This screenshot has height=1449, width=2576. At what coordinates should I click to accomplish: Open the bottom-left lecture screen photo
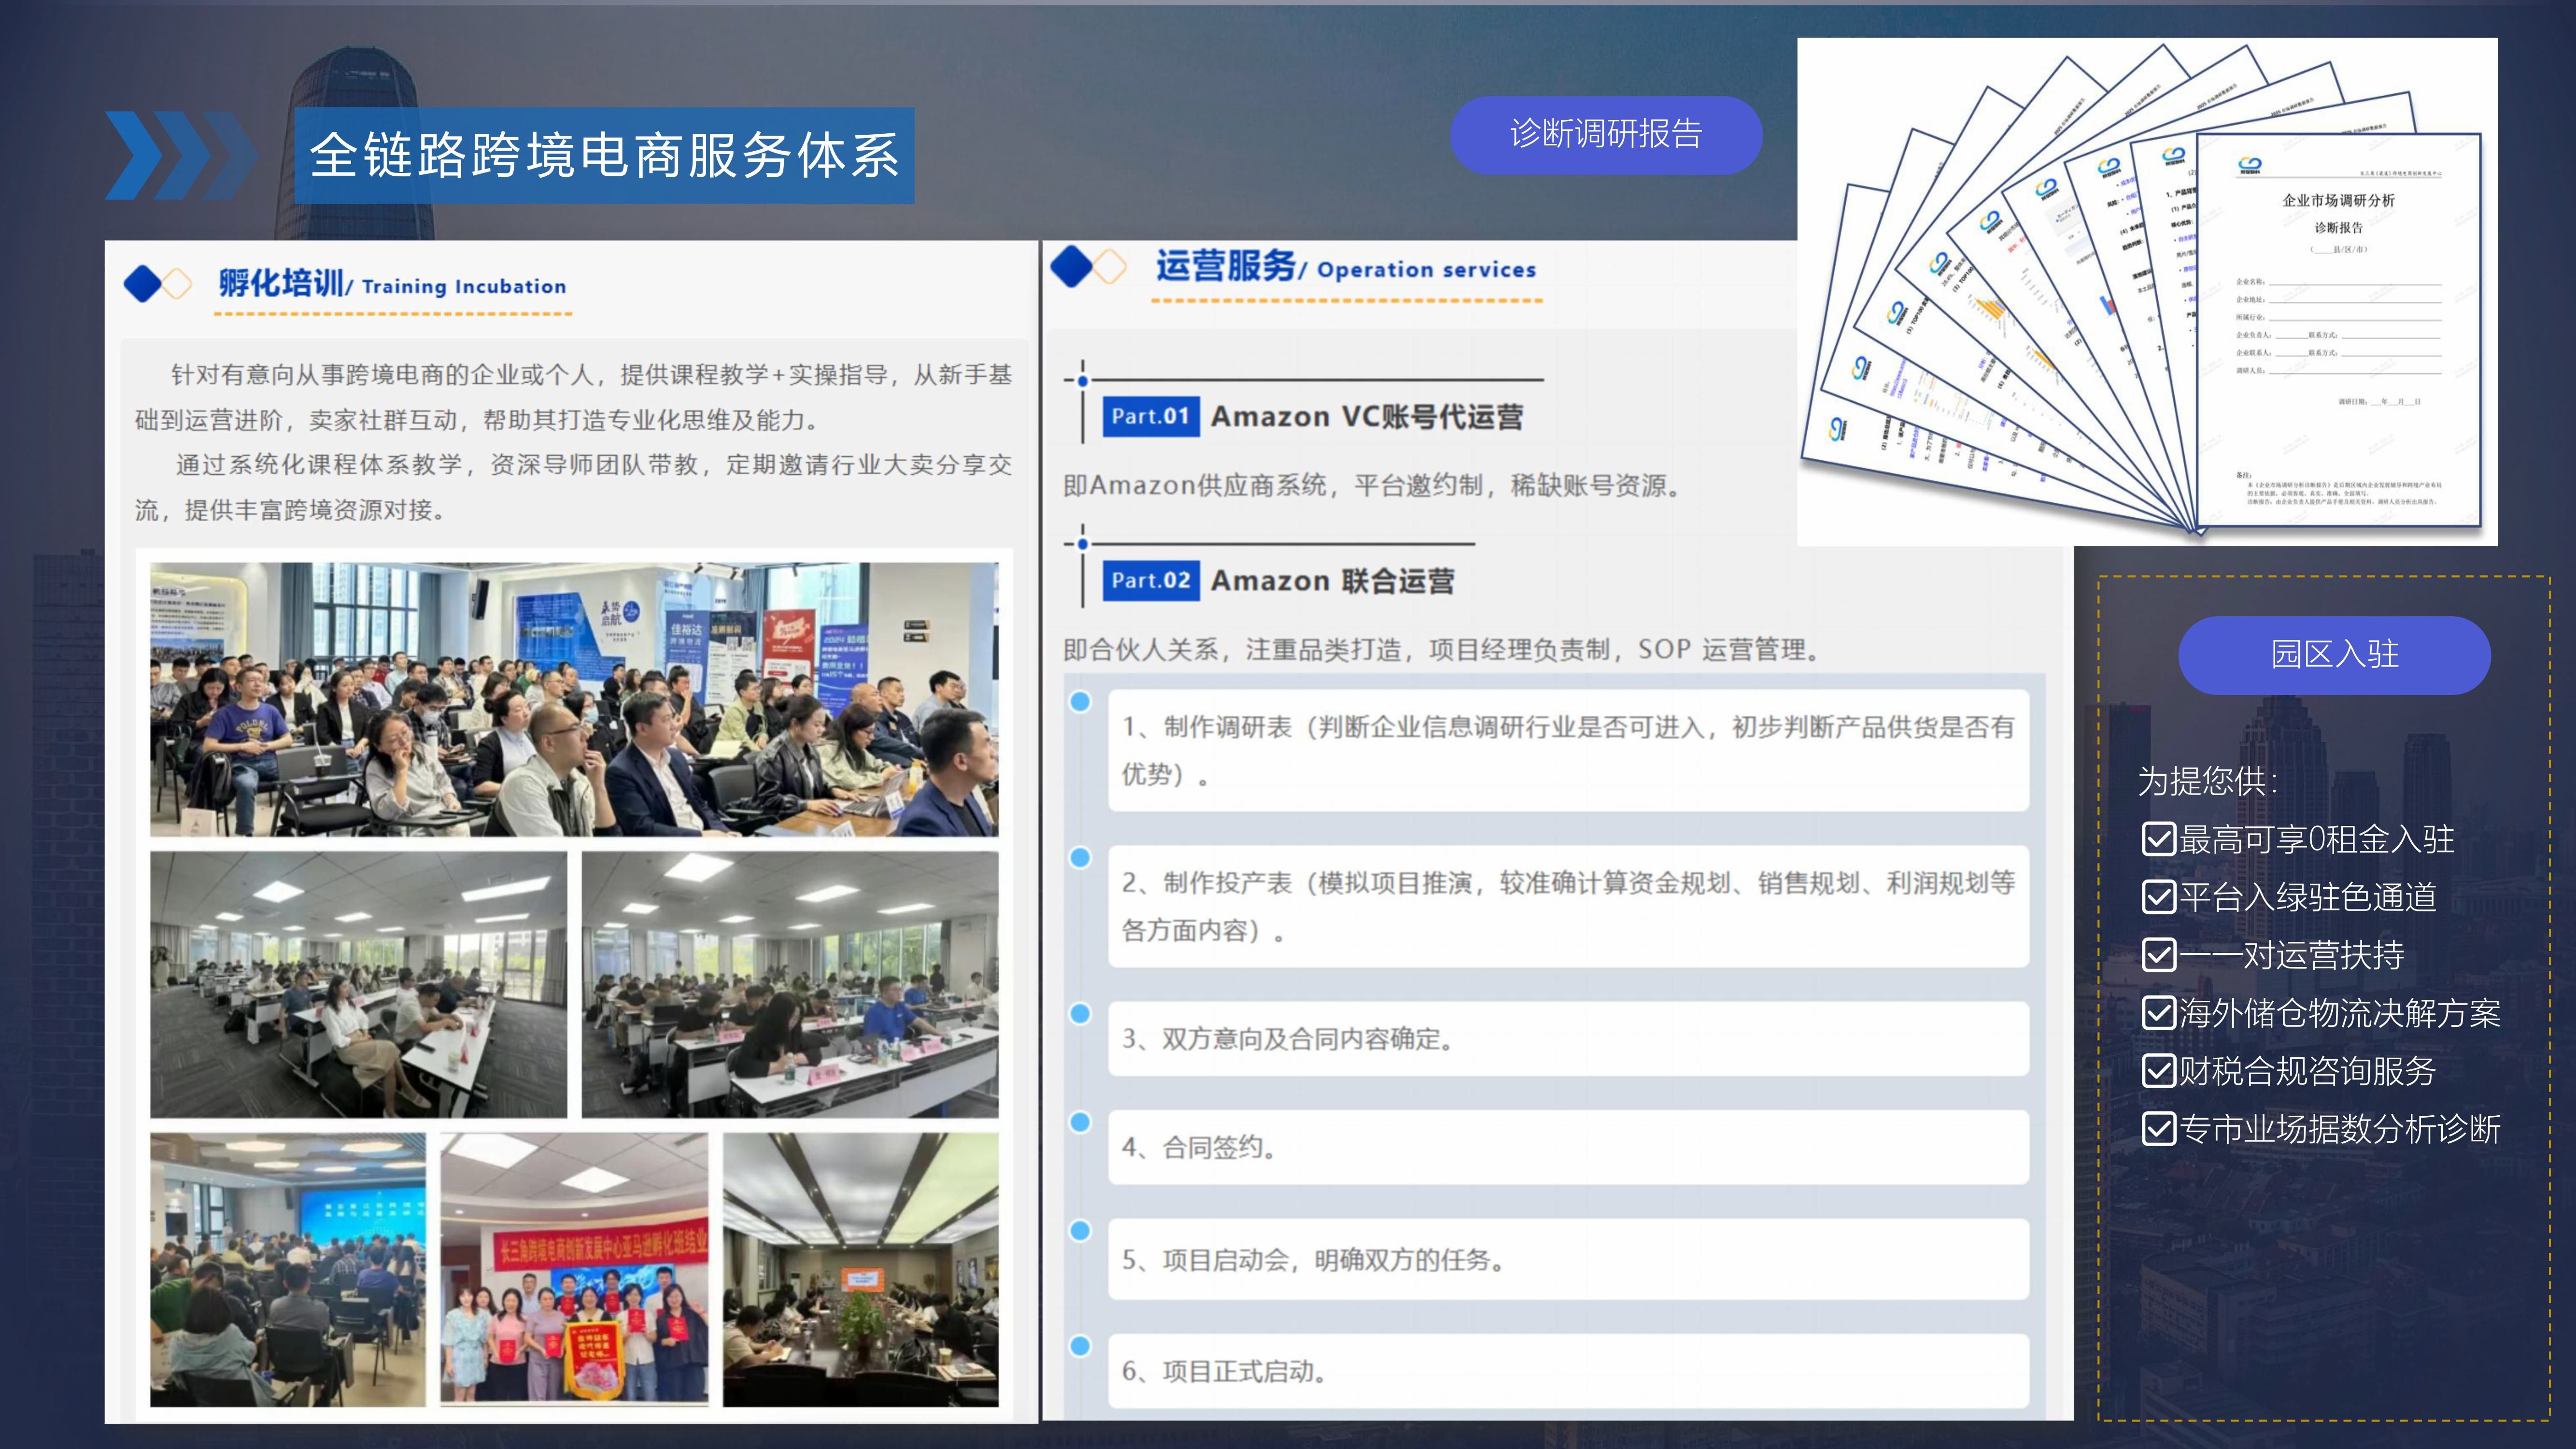point(288,1269)
